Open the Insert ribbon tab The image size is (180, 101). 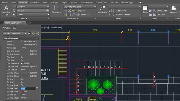pos(13,3)
